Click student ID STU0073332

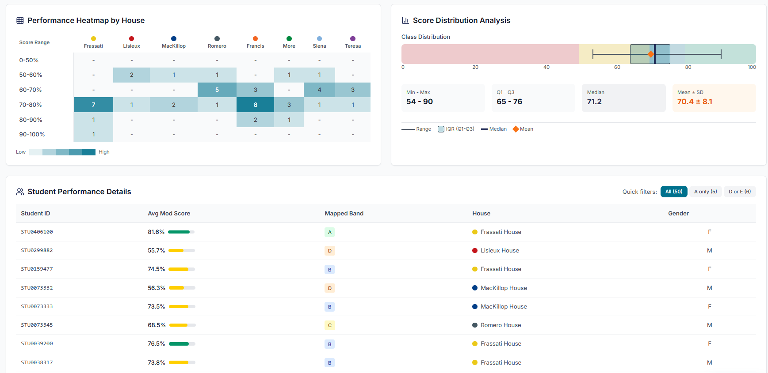[37, 288]
